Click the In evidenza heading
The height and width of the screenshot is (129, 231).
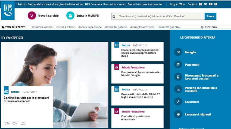pyautogui.click(x=12, y=37)
